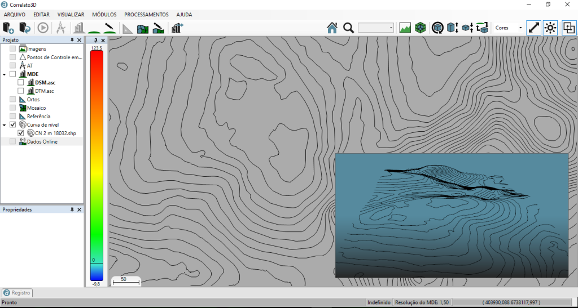Click the building export arrow icon
578x308 pixels.
(x=178, y=28)
